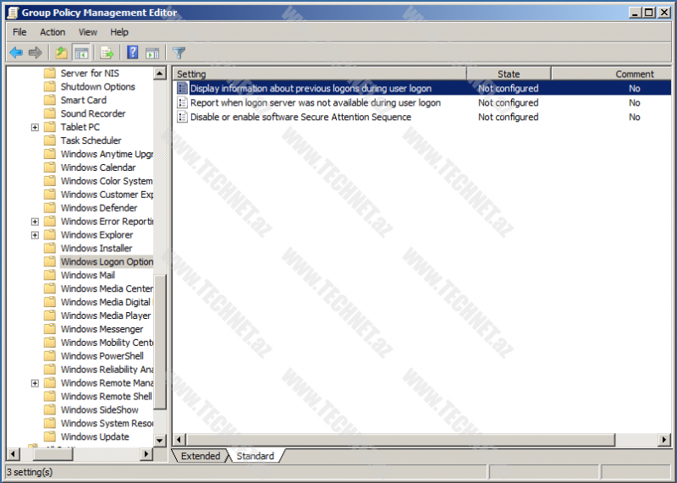
Task: Click the Up one level folder icon
Action: pyautogui.click(x=62, y=52)
